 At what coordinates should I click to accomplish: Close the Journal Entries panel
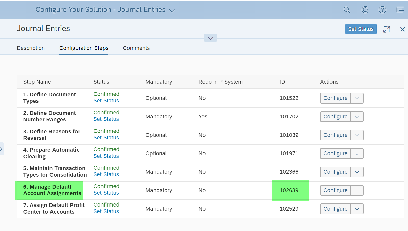coord(402,29)
